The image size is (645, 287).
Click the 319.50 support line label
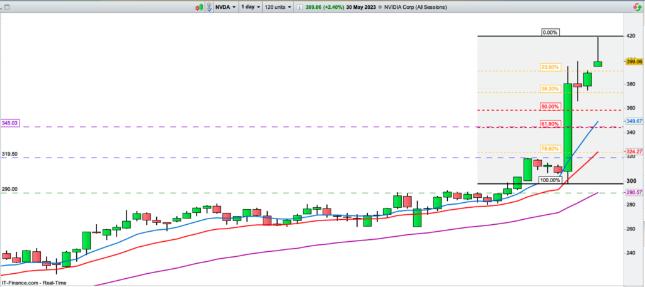click(x=9, y=153)
